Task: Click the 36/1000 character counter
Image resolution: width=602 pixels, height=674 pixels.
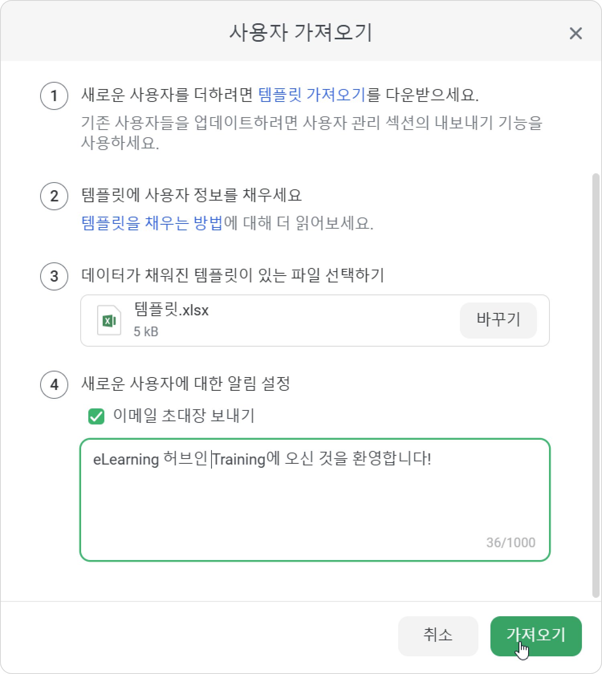Action: tap(510, 542)
